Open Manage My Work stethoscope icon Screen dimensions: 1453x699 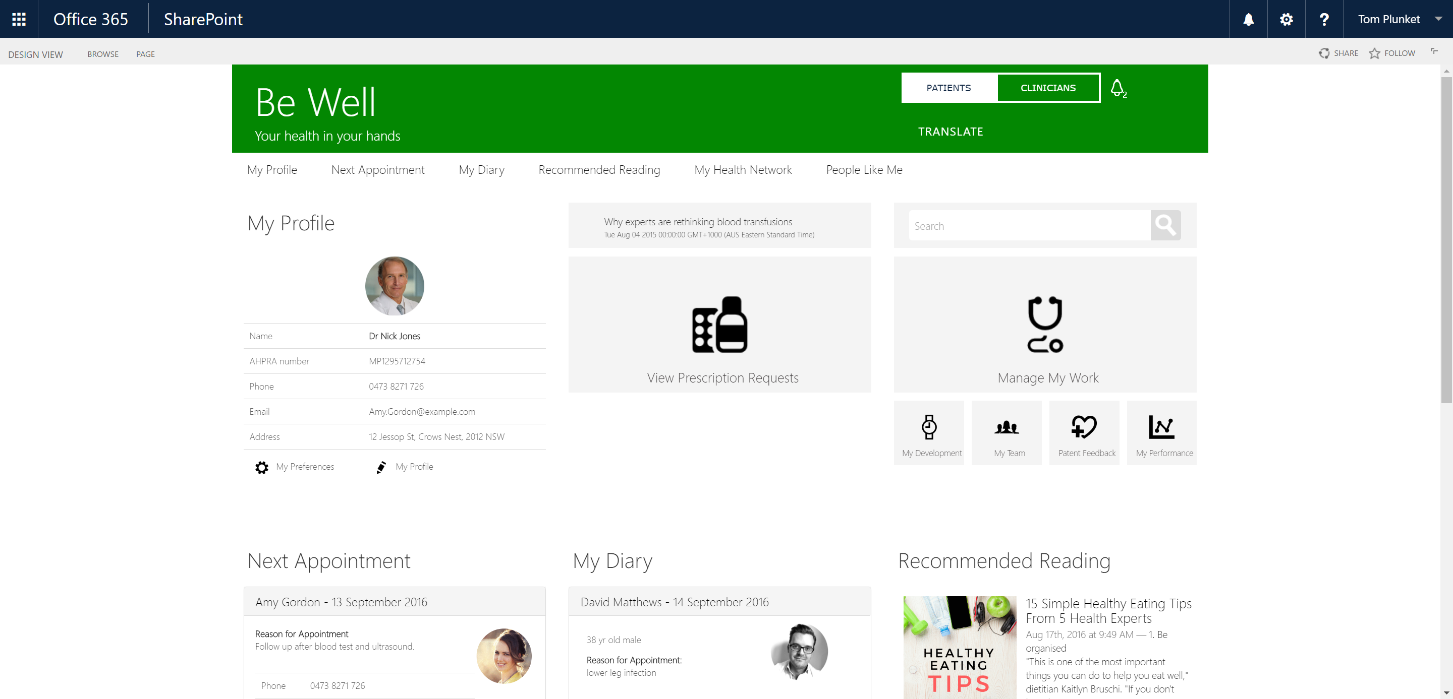[1046, 325]
